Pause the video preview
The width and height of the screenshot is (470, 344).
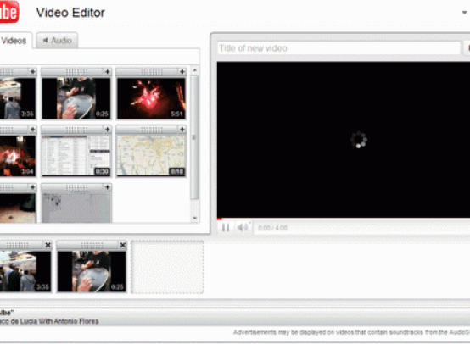[x=226, y=228]
